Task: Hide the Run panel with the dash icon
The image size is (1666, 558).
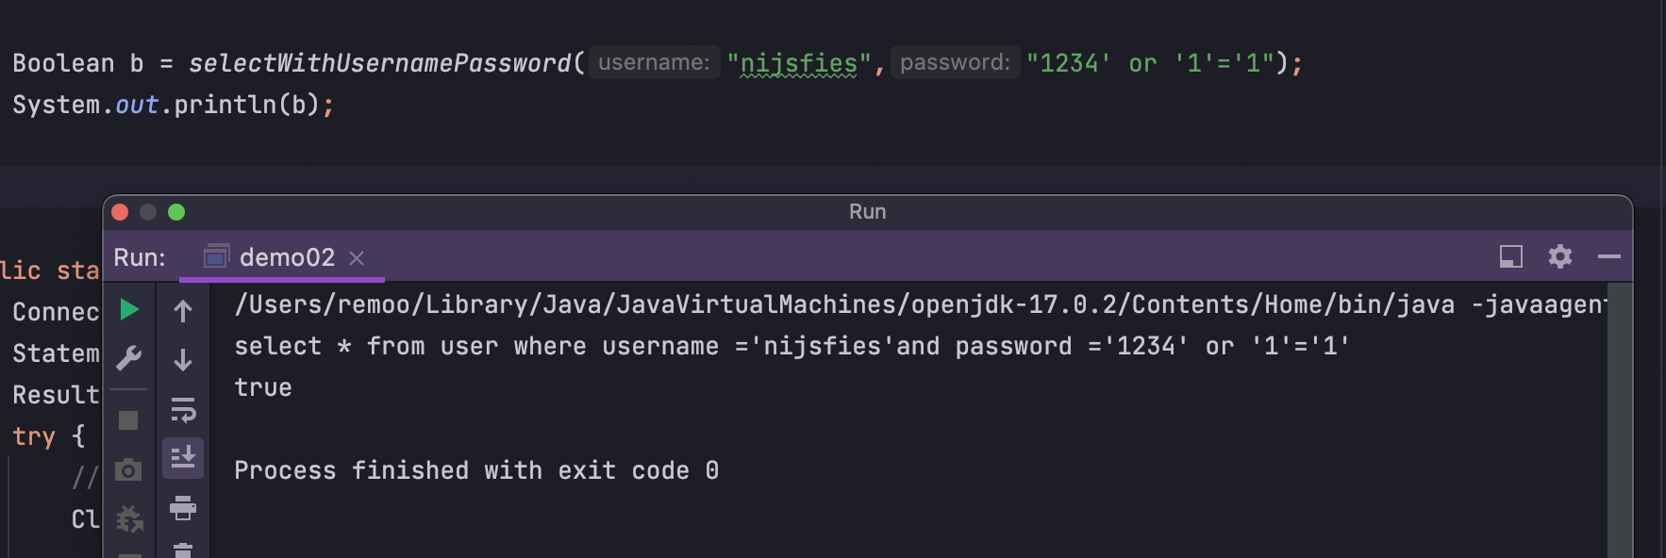Action: click(x=1609, y=256)
